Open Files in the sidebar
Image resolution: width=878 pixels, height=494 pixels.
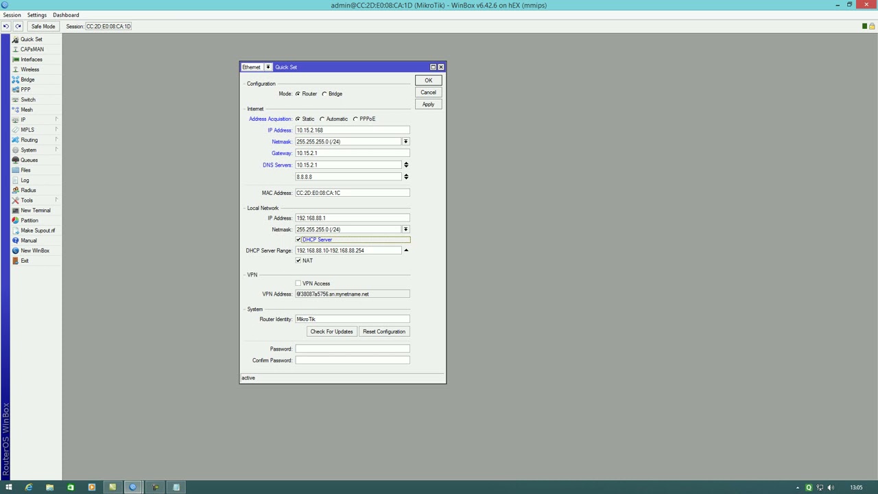tap(25, 170)
